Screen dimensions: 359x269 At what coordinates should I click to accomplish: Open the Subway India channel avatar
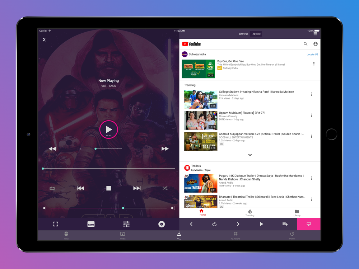click(185, 54)
